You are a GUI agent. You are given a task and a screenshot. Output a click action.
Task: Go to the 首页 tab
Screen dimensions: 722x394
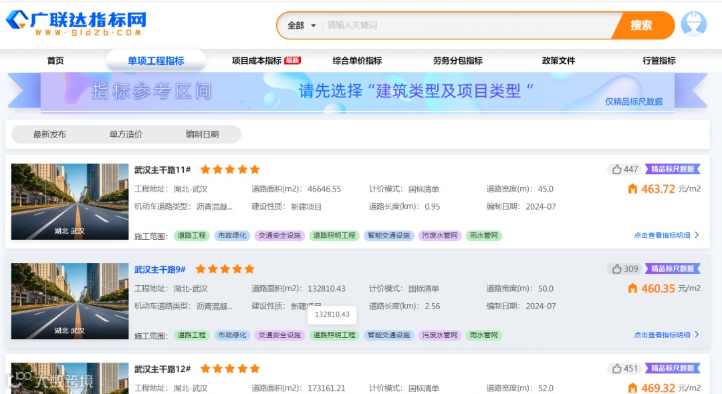[55, 61]
